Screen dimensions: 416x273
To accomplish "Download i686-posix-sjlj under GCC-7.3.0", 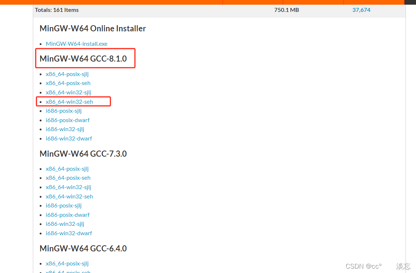I will click(64, 206).
